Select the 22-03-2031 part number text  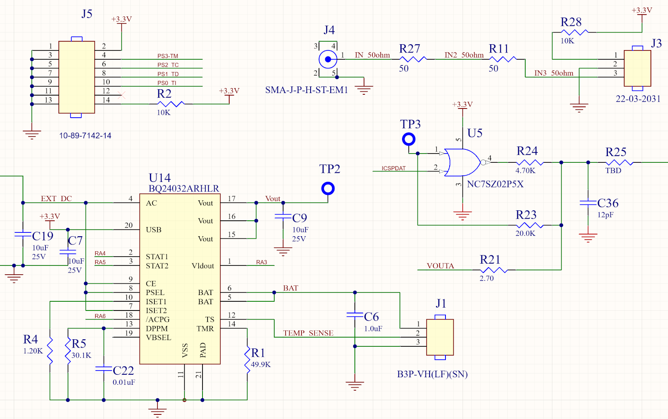click(x=638, y=99)
